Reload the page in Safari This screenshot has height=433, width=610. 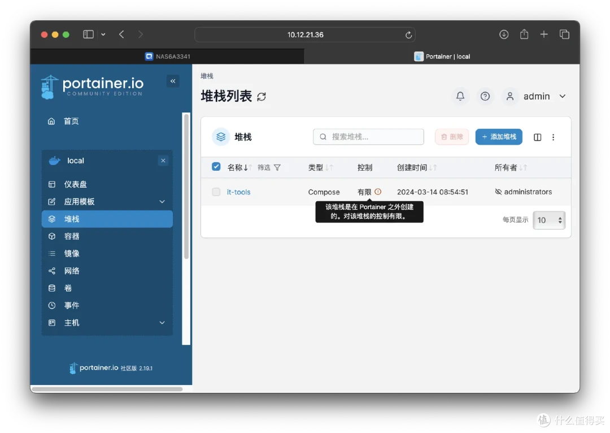coord(408,34)
